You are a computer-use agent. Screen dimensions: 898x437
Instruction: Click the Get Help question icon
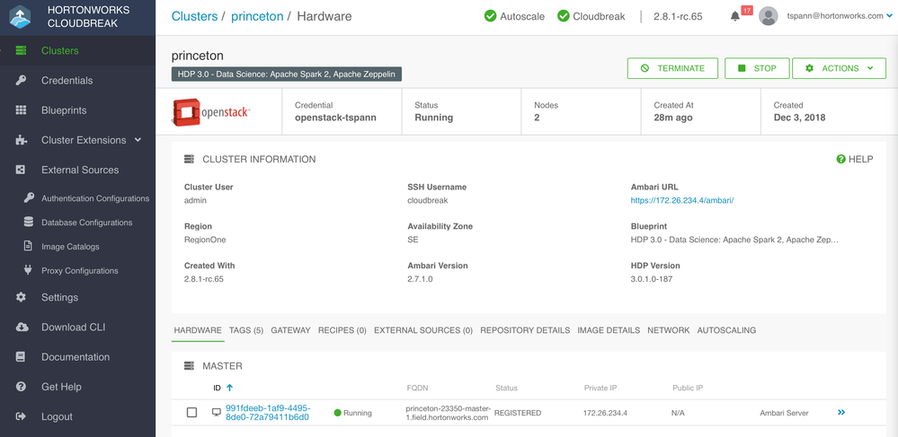22,387
